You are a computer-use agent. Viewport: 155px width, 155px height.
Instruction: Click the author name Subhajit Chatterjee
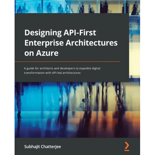[42, 147]
